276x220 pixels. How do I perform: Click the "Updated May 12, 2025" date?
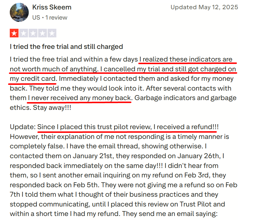[204, 7]
